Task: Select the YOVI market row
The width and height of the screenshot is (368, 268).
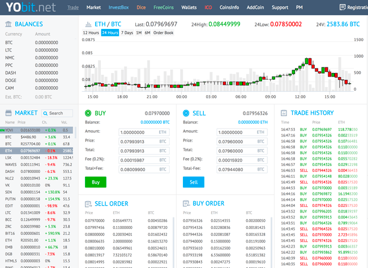Action: click(37, 130)
